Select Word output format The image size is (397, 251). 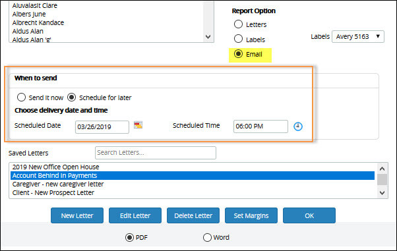tap(207, 237)
